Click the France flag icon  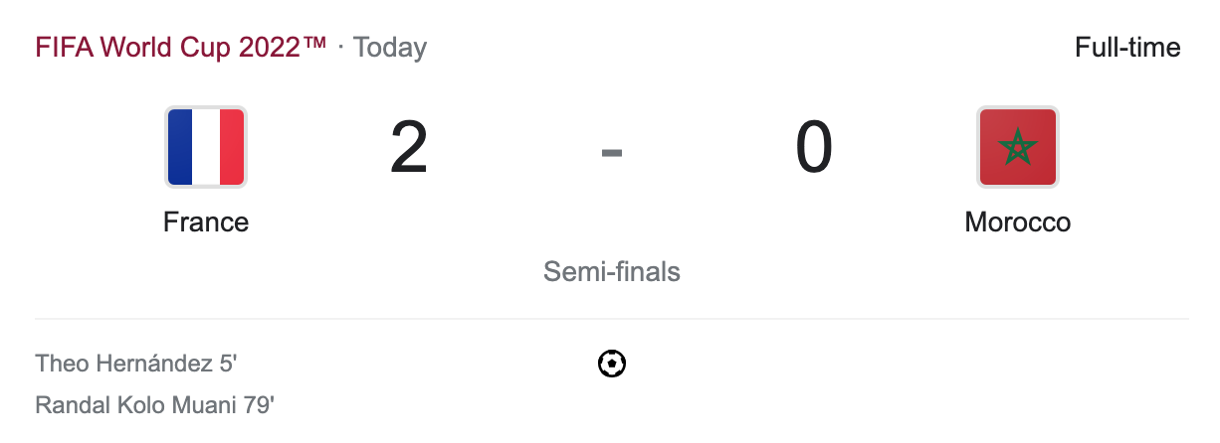[x=206, y=147]
